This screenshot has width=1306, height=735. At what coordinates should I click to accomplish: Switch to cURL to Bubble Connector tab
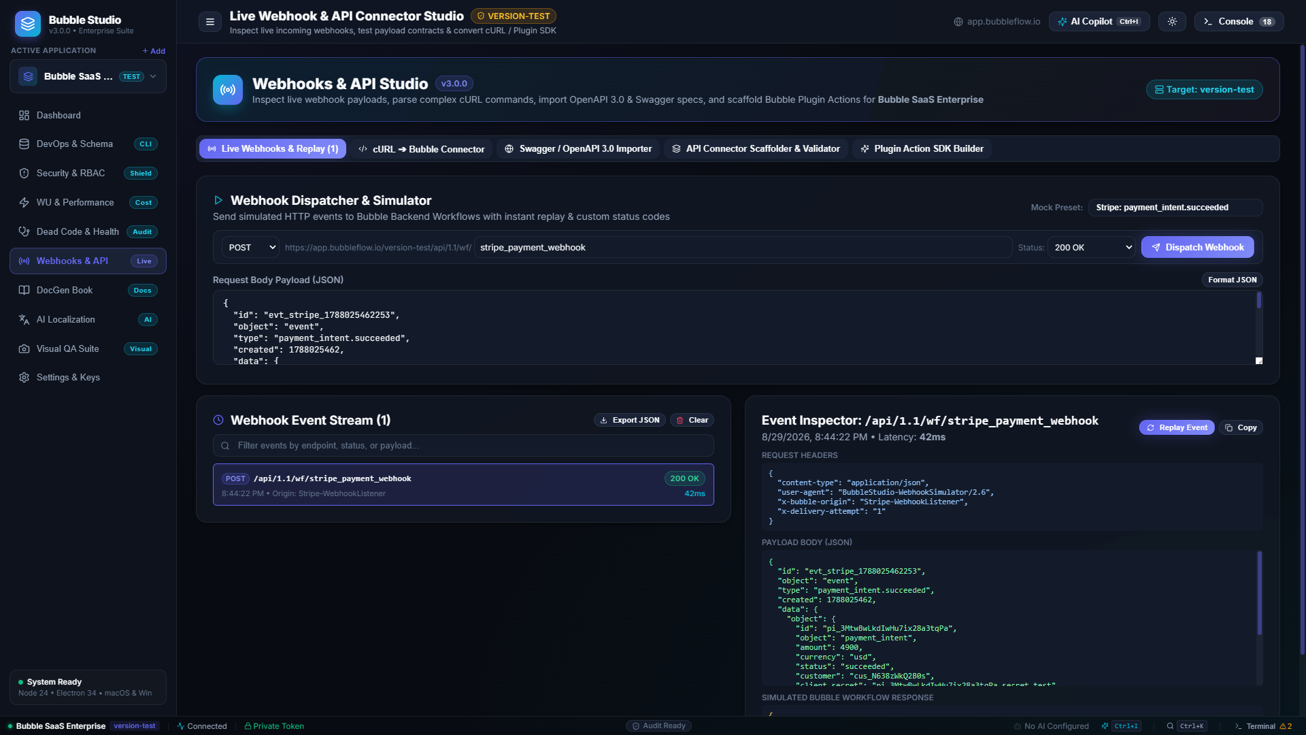[422, 149]
